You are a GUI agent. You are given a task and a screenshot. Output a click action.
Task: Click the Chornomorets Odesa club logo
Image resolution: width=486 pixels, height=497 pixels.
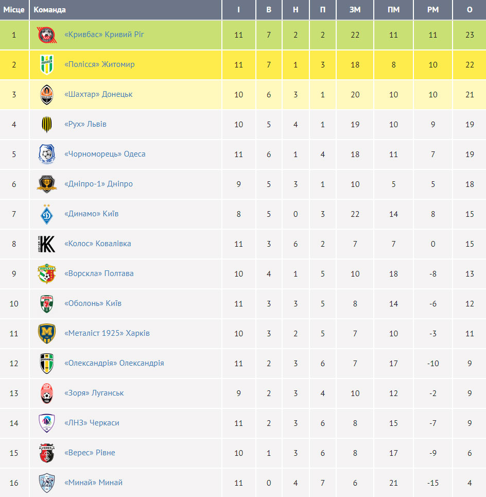46,154
